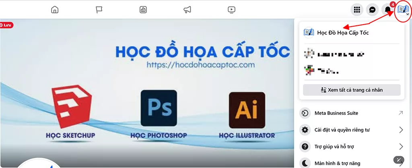Click Học Đồ Họa Cấp Tốc profile avatar
The height and width of the screenshot is (168, 412).
pos(309,33)
